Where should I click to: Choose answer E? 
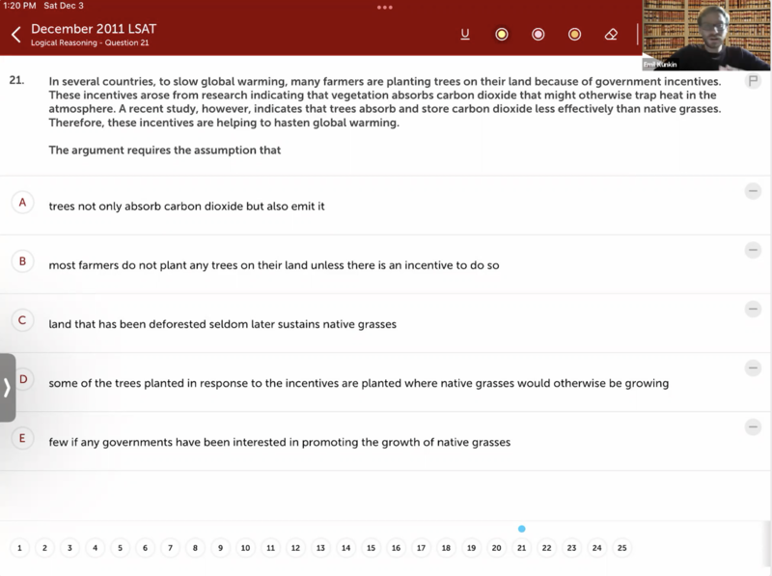[23, 438]
